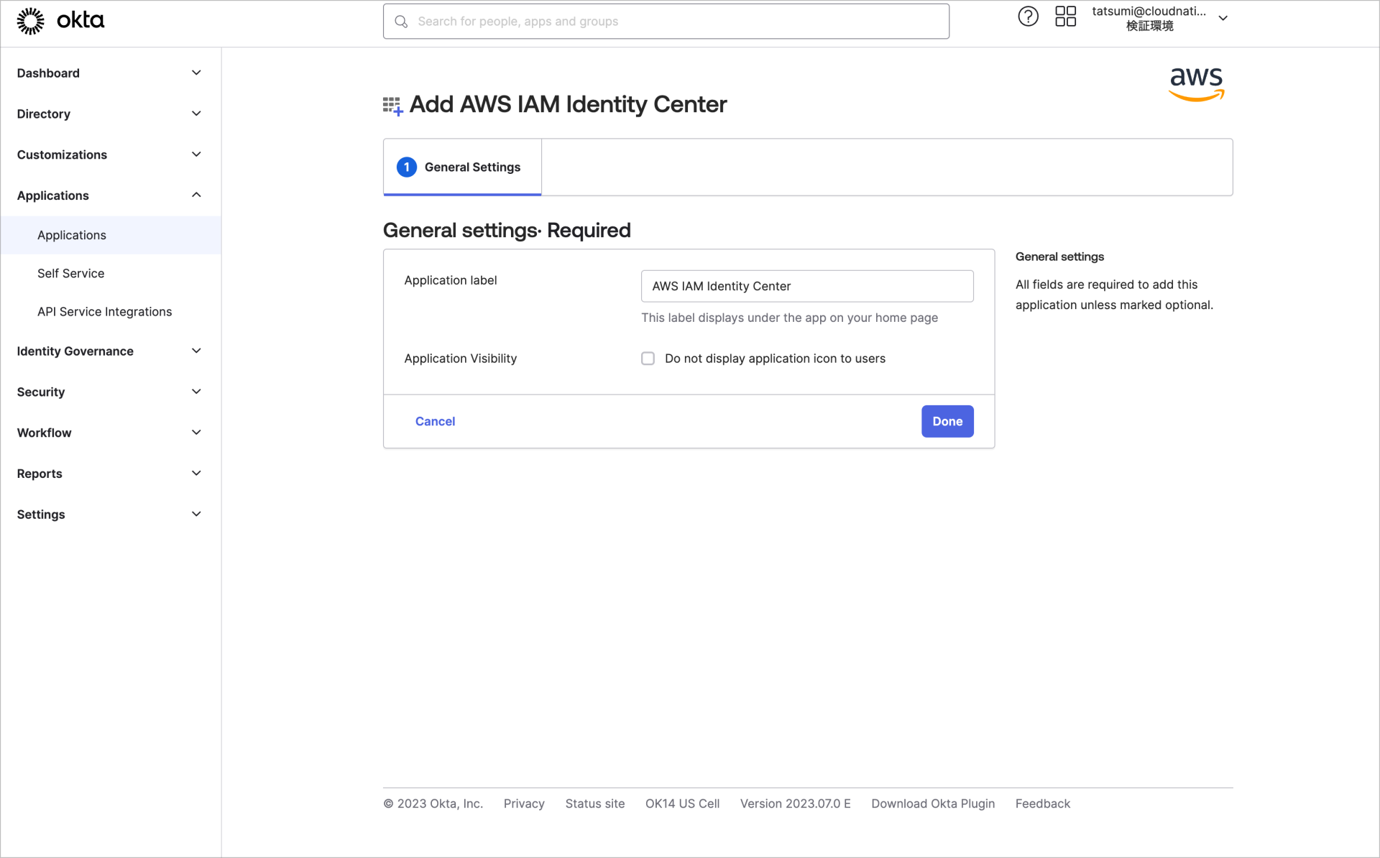Click the Okta logo
The width and height of the screenshot is (1380, 858).
60,20
